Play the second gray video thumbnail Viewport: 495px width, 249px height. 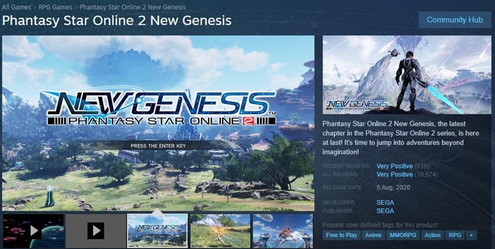click(x=96, y=231)
